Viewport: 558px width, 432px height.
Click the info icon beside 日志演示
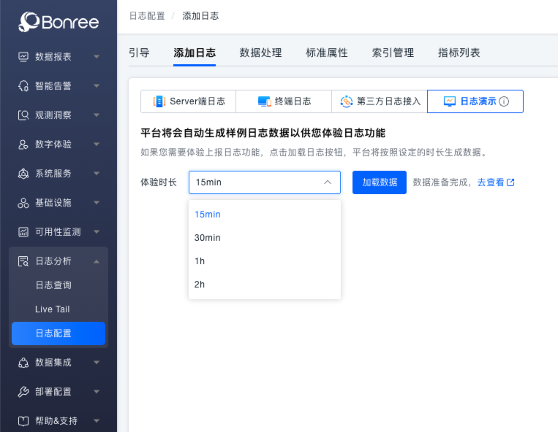click(504, 102)
